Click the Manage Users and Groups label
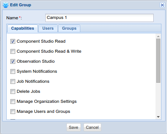This screenshot has height=134, width=167. [x=43, y=111]
